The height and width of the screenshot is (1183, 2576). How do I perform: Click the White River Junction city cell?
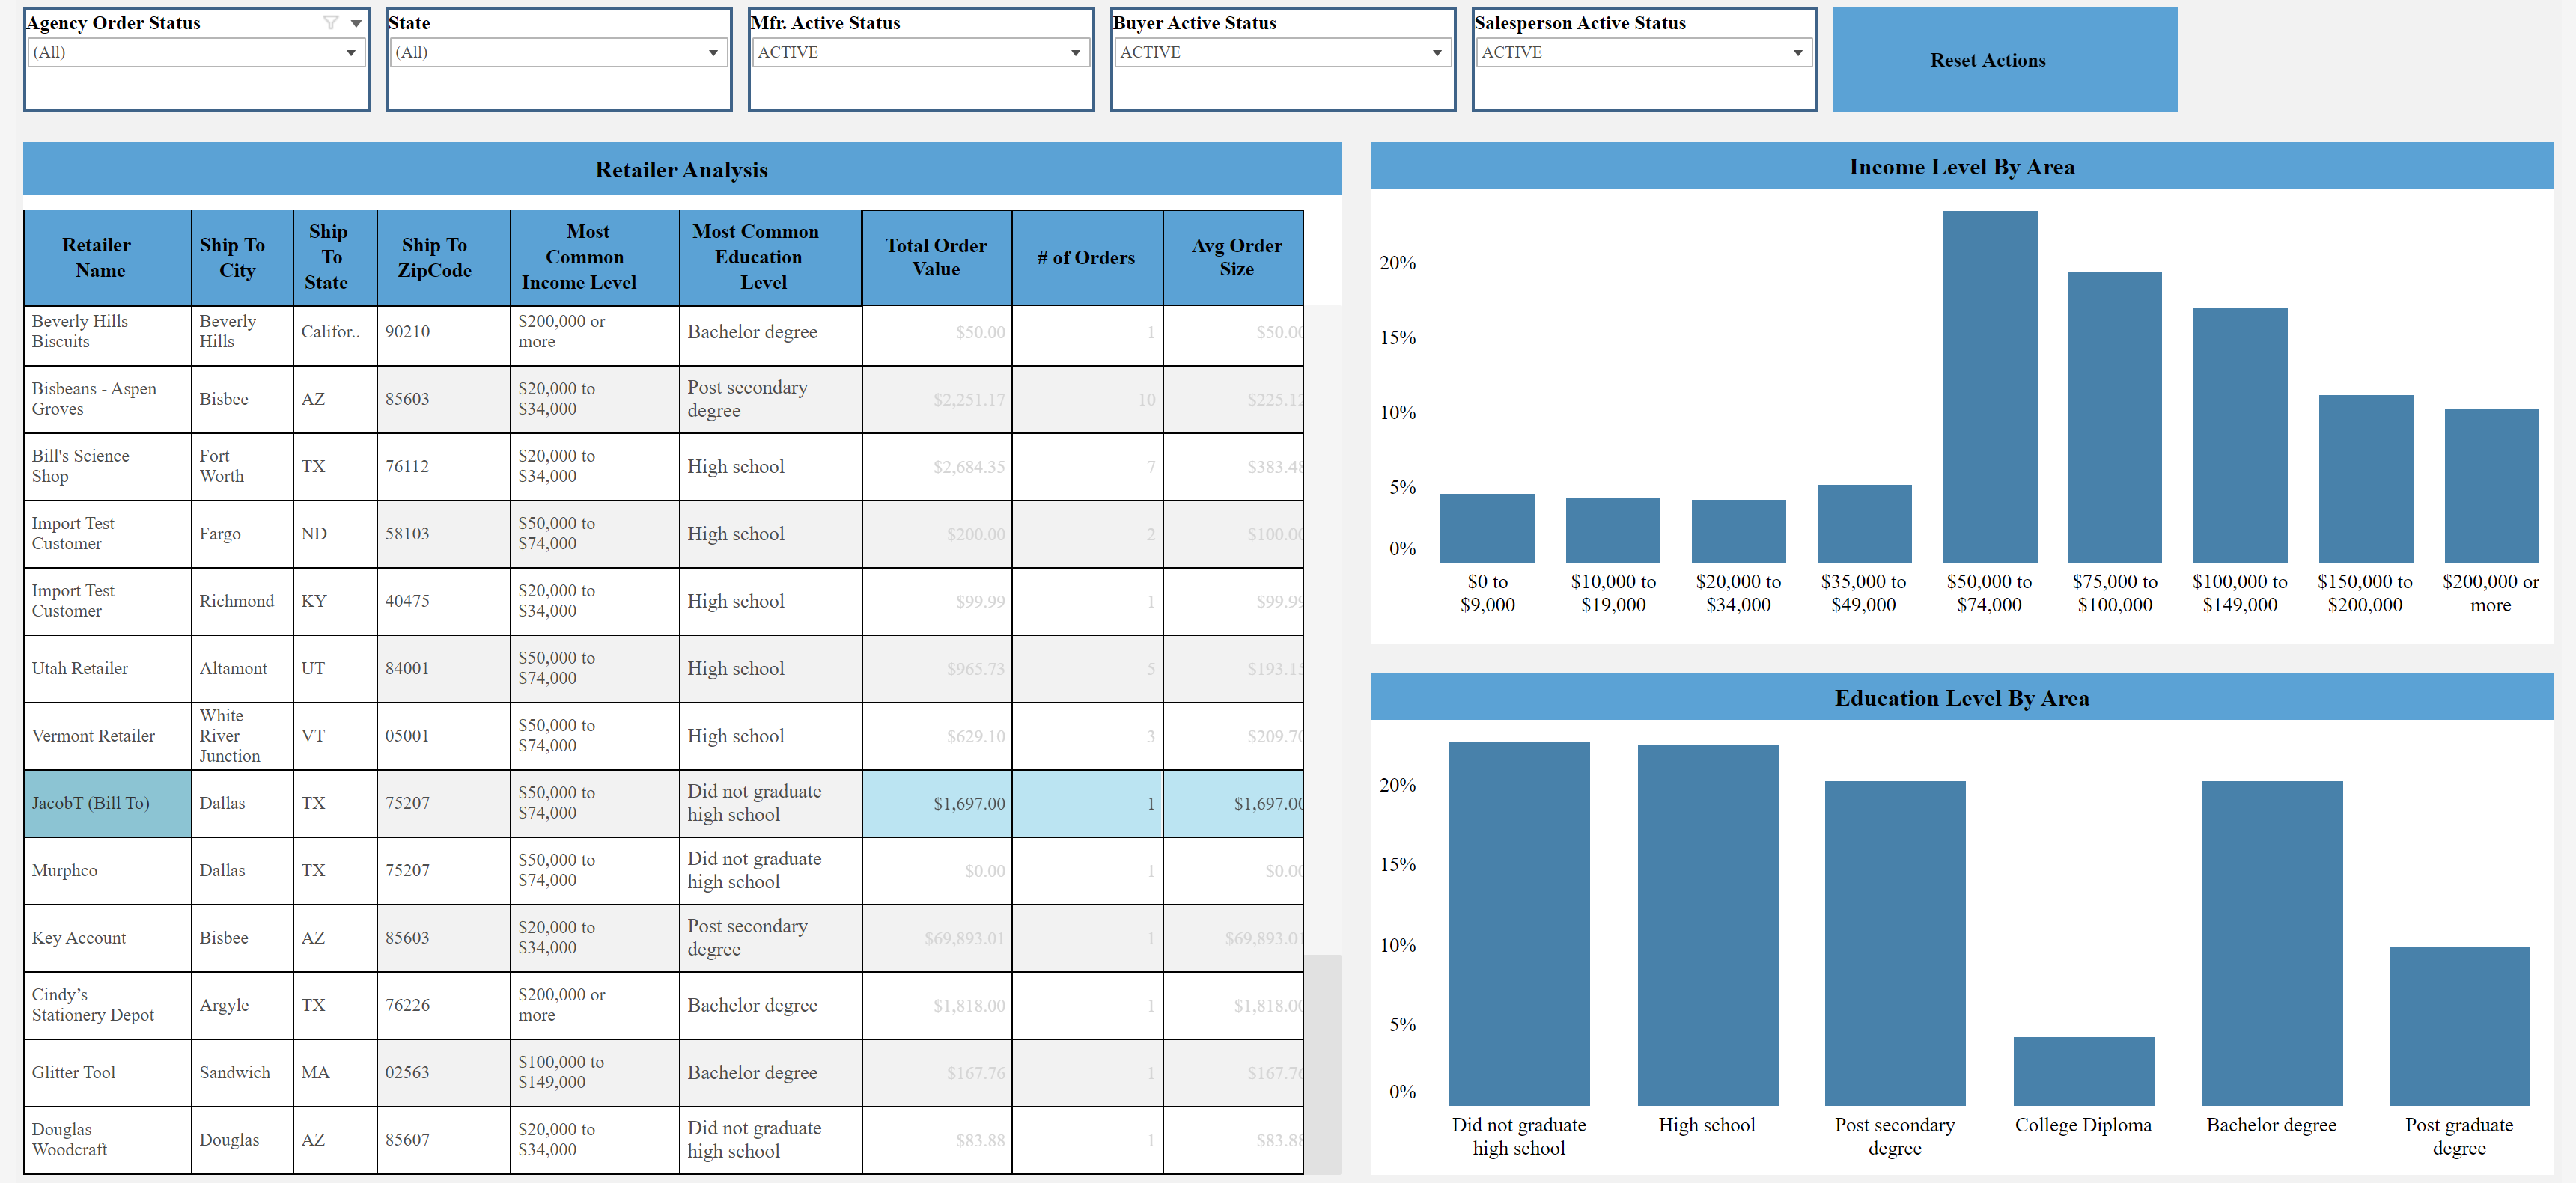click(x=242, y=736)
